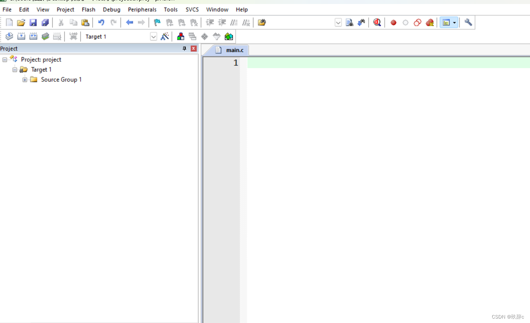530x323 pixels.
Task: Open Manage Run-Time Environment icon
Action: coord(205,36)
